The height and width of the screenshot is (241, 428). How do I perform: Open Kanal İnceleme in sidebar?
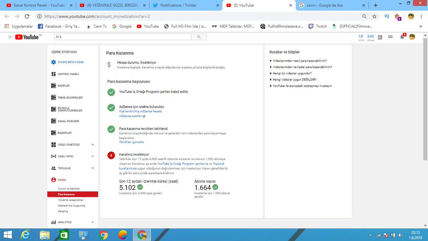68,121
